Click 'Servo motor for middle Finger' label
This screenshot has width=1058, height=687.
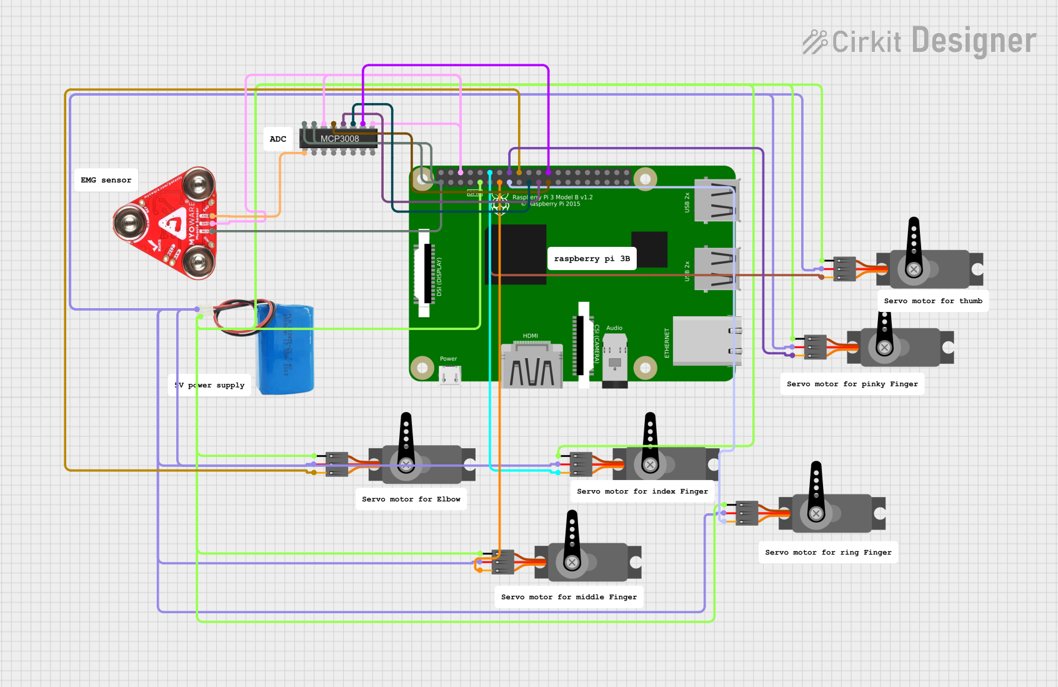coord(569,597)
